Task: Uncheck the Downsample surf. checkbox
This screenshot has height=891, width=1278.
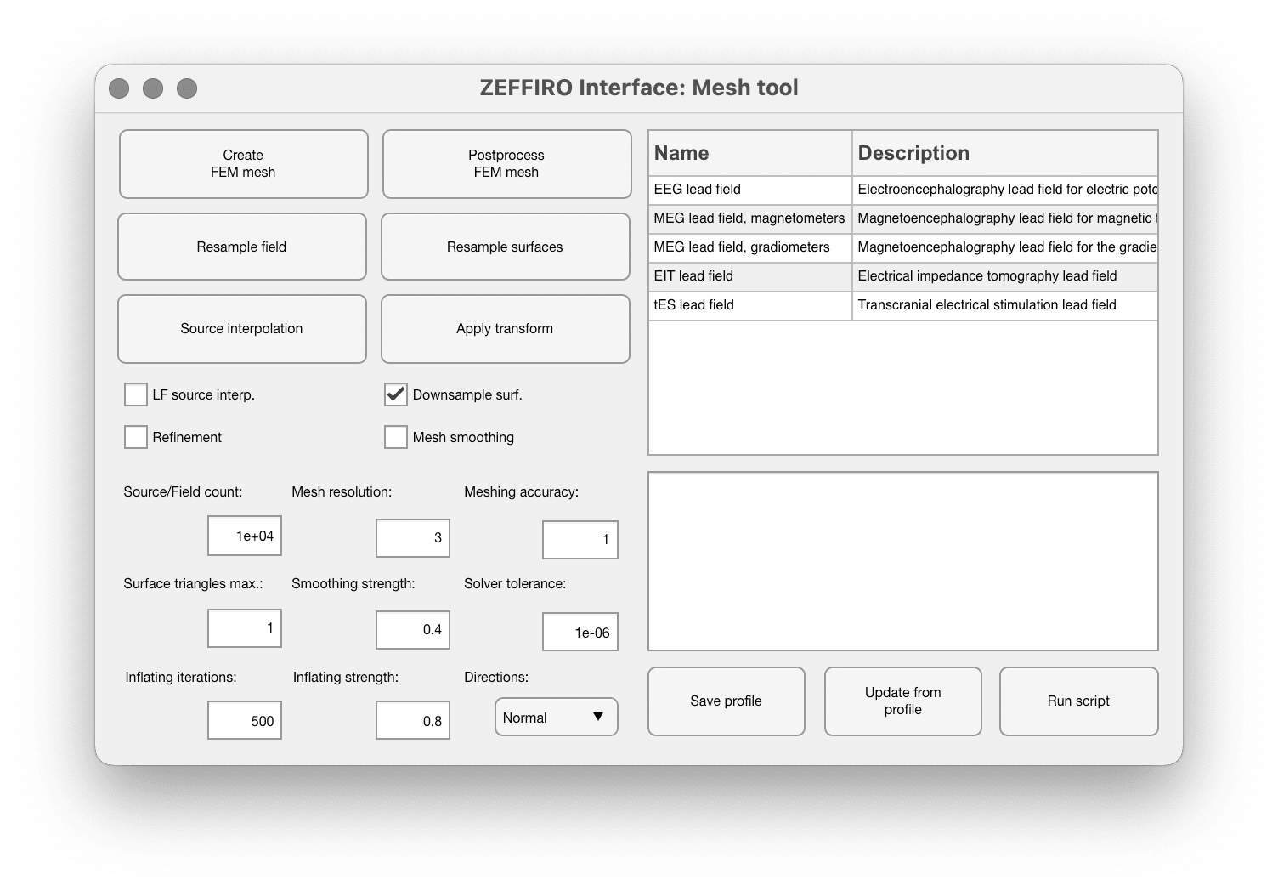Action: (x=396, y=394)
